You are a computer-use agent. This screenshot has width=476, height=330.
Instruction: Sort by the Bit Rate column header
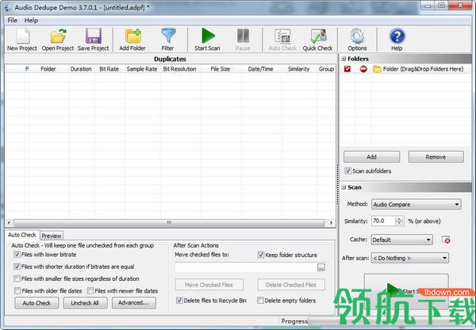(x=109, y=69)
